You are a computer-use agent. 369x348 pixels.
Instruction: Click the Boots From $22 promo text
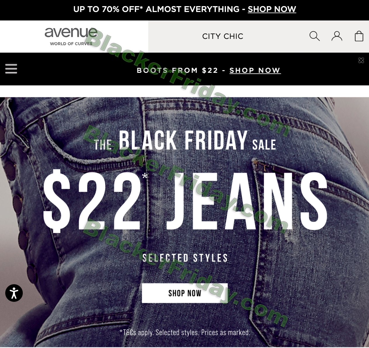point(177,70)
